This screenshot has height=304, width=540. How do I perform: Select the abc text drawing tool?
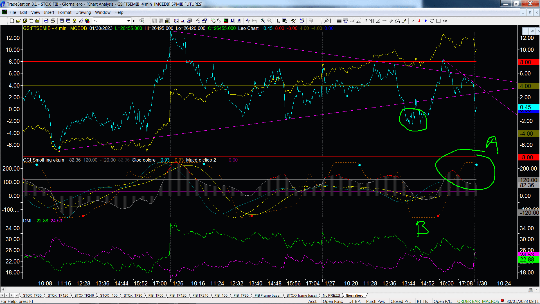click(445, 21)
